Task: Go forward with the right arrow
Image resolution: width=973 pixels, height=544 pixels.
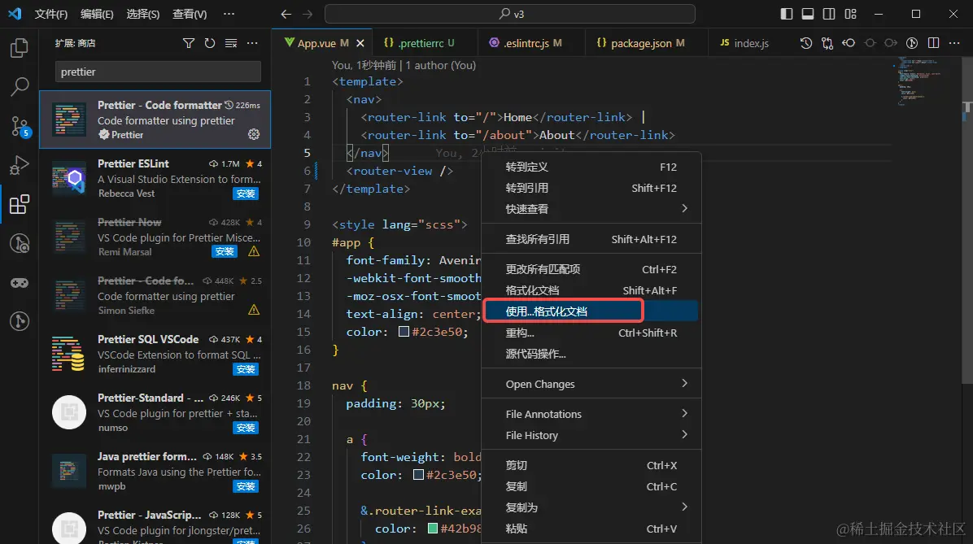Action: tap(308, 14)
